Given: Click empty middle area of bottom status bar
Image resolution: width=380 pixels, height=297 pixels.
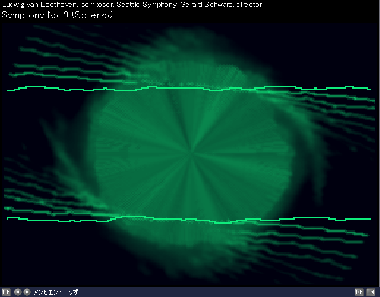Looking at the screenshot, I should tap(207, 292).
